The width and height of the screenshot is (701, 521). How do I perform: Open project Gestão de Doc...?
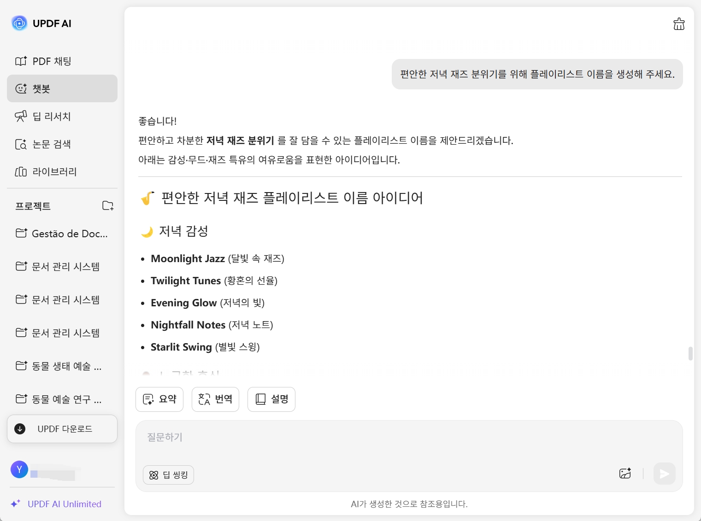click(x=62, y=234)
